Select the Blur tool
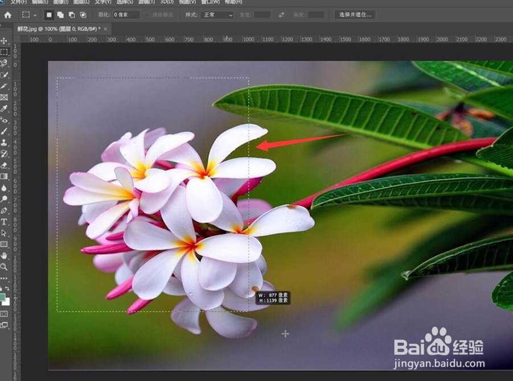 pyautogui.click(x=4, y=188)
